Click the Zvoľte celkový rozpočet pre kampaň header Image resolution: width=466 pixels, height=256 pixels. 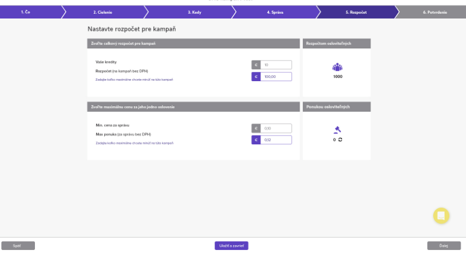pyautogui.click(x=194, y=44)
